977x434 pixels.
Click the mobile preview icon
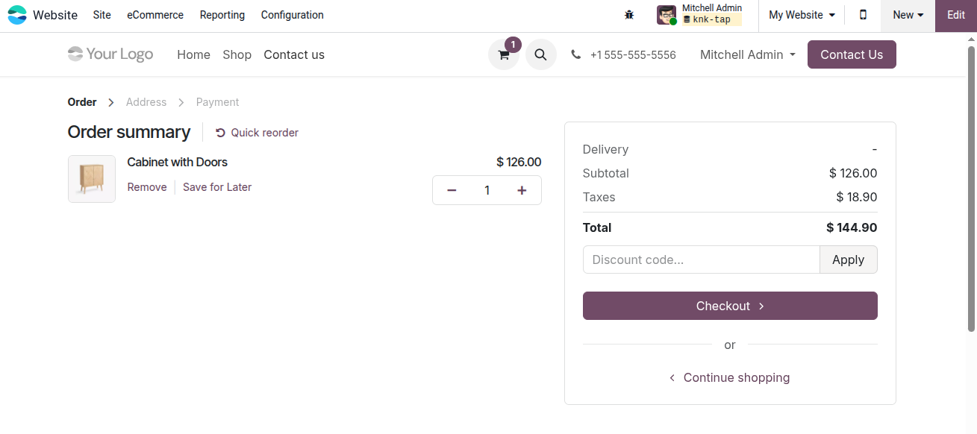862,14
